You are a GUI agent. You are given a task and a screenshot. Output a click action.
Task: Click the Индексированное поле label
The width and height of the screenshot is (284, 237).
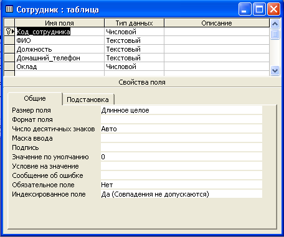pos(49,194)
